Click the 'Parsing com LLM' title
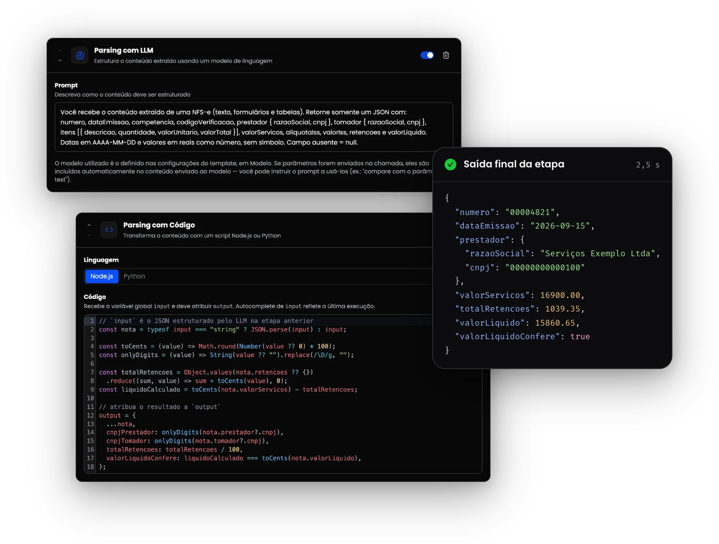The width and height of the screenshot is (719, 544). [124, 50]
